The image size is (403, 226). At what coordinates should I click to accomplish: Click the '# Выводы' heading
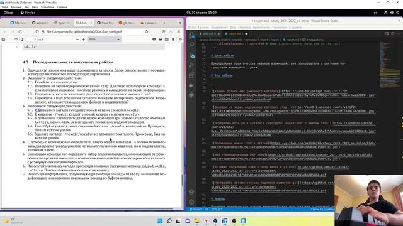click(x=219, y=198)
